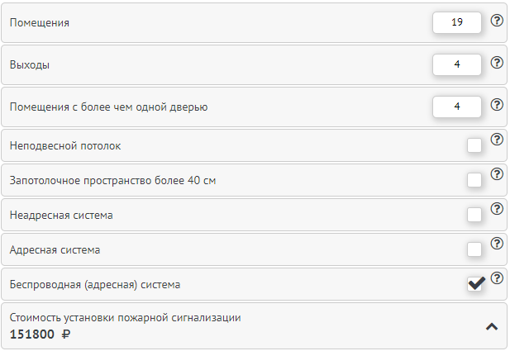Check Запотолочное пространство более 40 см box

[474, 180]
